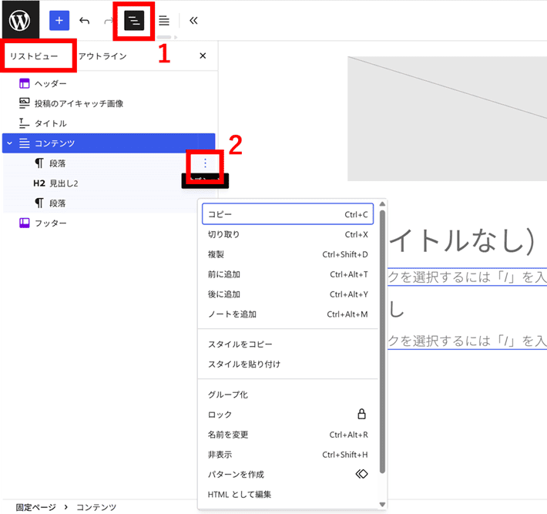Select the 見出し2 heading block
This screenshot has width=547, height=514.
pos(109,183)
